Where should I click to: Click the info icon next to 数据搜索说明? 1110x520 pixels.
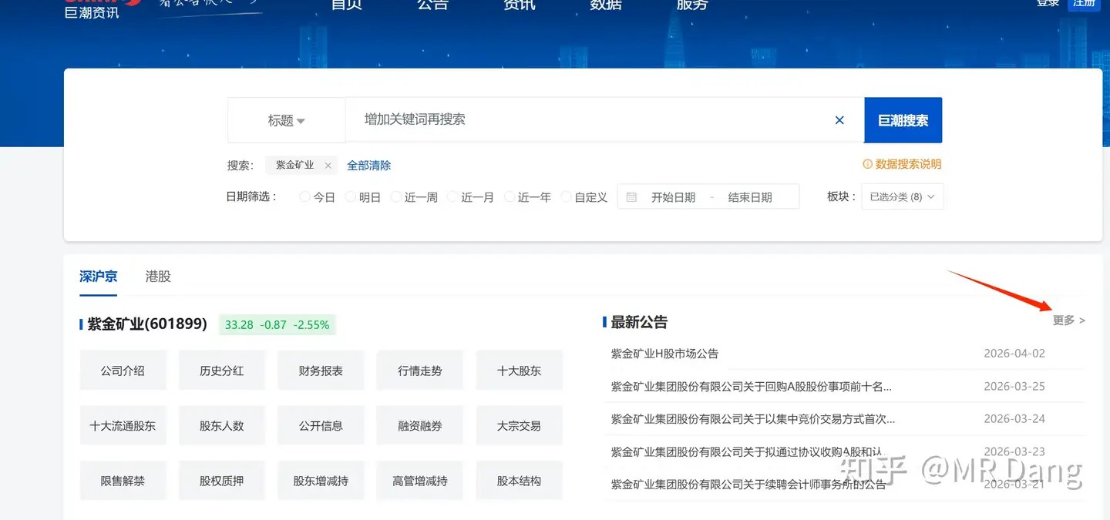coord(867,163)
